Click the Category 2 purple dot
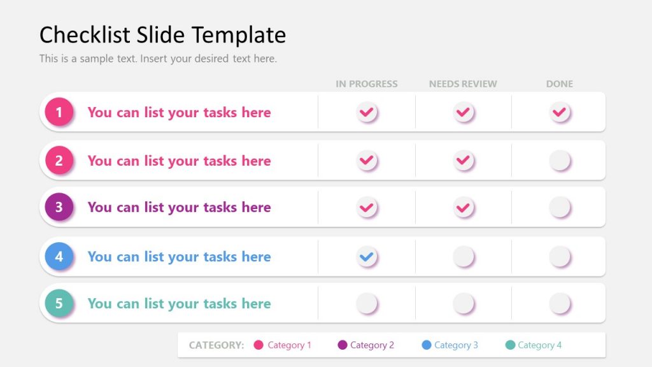 (343, 345)
